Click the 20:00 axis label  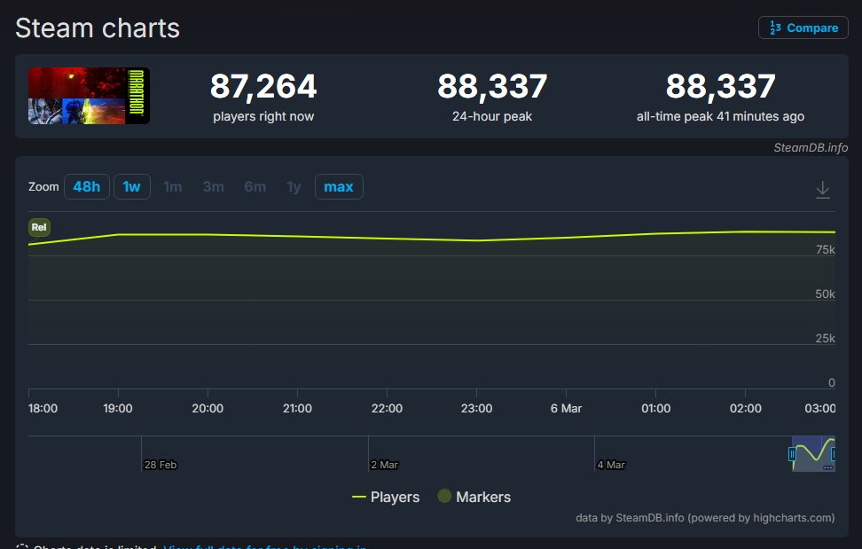tap(208, 408)
